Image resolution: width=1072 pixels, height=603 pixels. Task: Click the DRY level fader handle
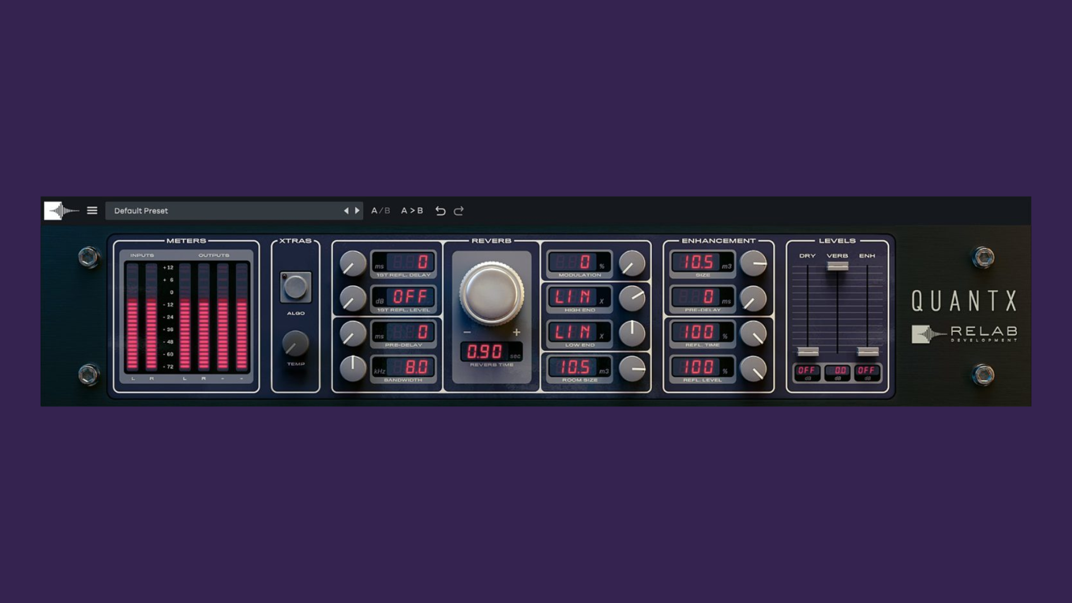point(808,352)
